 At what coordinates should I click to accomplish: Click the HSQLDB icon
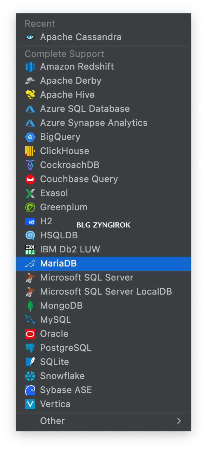[x=30, y=235]
